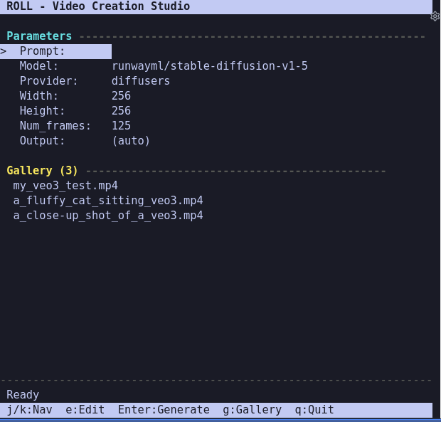Click the Width label
441x422 pixels.
(x=39, y=96)
